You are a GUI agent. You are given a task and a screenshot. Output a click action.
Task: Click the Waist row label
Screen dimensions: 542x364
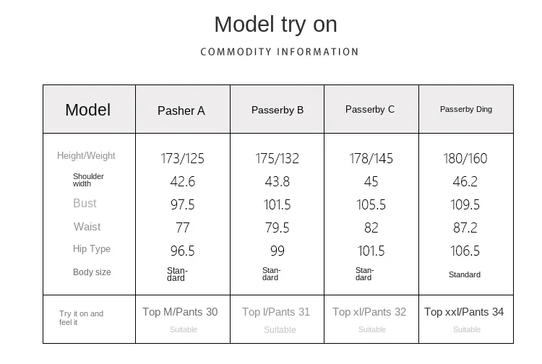pyautogui.click(x=87, y=227)
